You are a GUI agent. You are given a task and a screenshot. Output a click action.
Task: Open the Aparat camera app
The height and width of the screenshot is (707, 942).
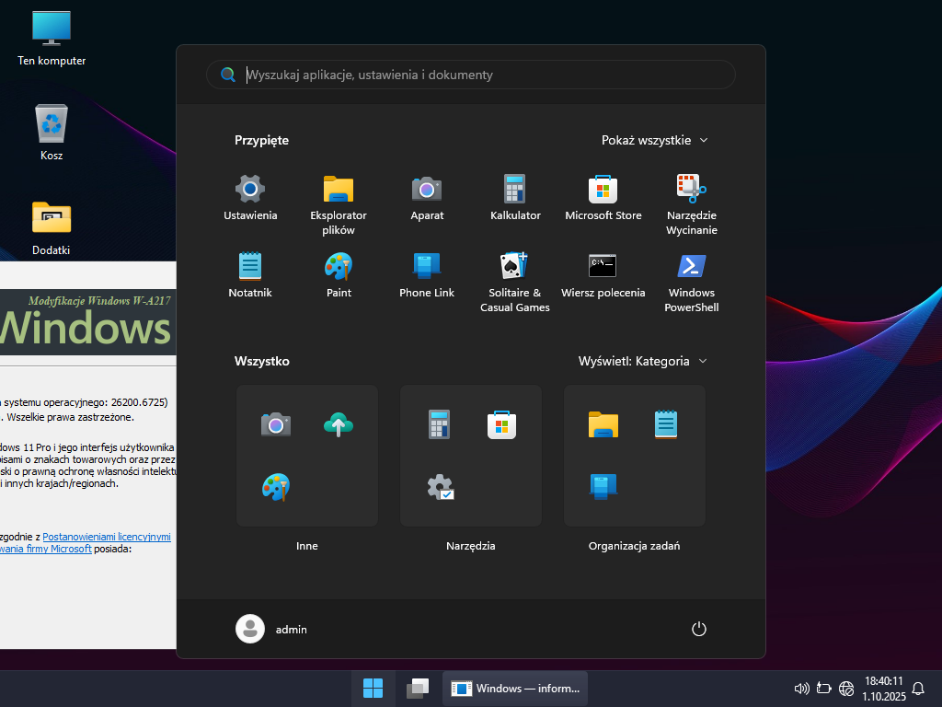point(427,189)
